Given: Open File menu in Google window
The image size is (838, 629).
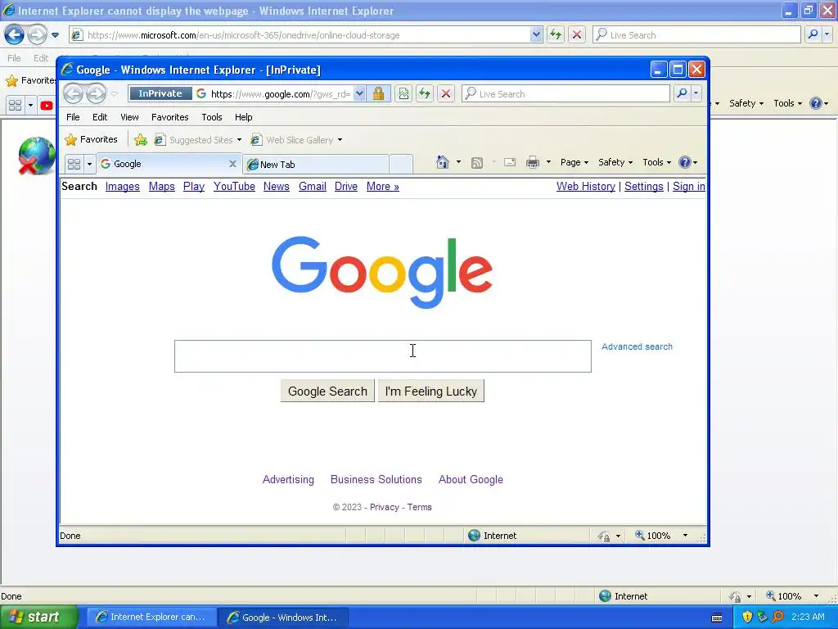Looking at the screenshot, I should click(x=73, y=117).
